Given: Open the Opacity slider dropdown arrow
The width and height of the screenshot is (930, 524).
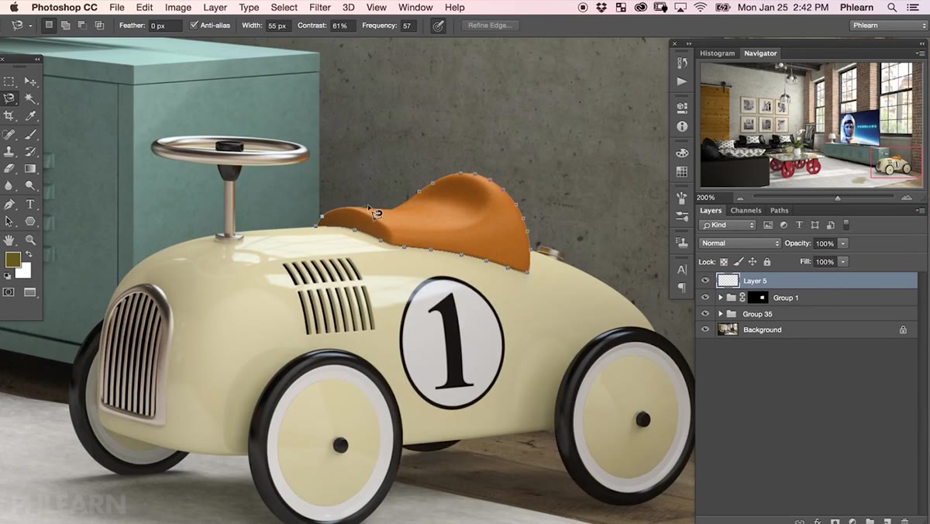Looking at the screenshot, I should pos(843,243).
